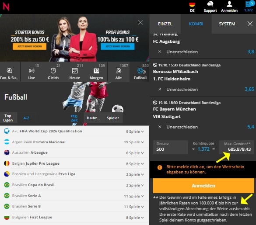The width and height of the screenshot is (256, 225).
Task: Click odds 5,4 for Stuttgart draw
Action: (x=251, y=127)
